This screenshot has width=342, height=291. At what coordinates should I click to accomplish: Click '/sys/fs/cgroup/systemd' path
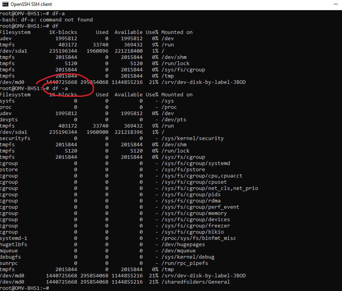196,163
